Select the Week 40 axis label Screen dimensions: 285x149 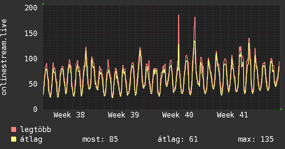(178, 115)
